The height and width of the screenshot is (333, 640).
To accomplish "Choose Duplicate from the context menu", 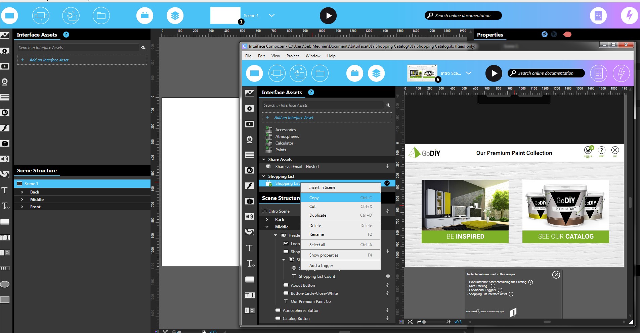I will (318, 215).
